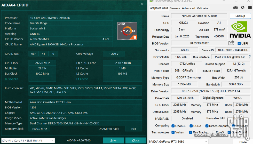Click the Memory Type GDDR7 (Samsung) value
The image size is (253, 144).
point(188,77)
